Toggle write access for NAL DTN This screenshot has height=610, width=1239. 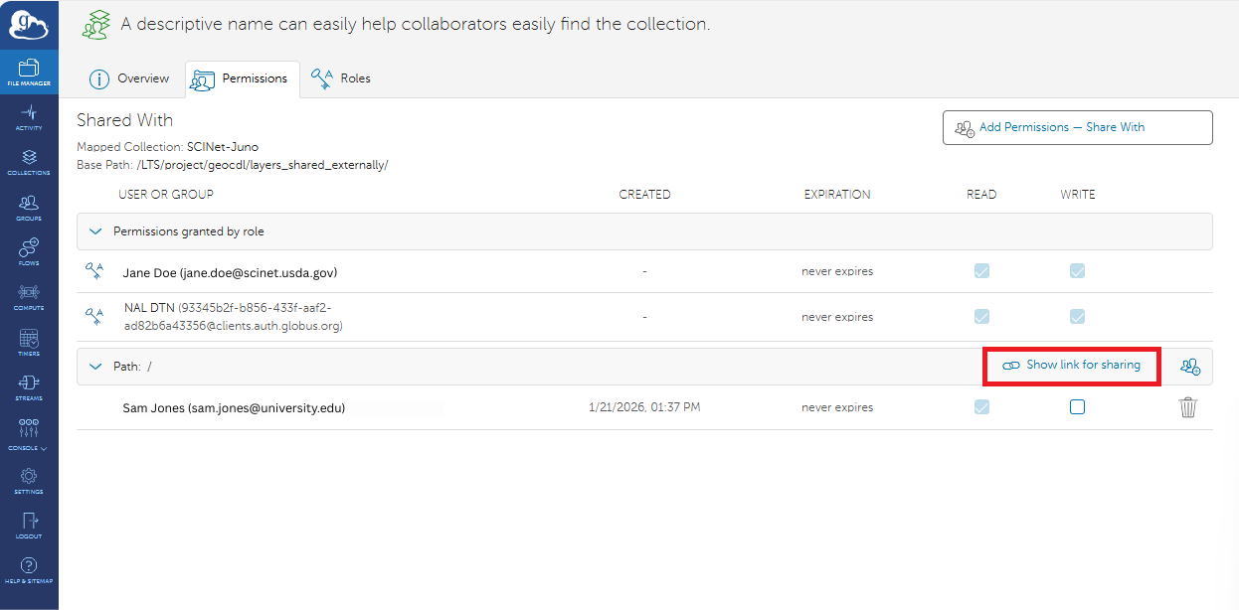(x=1077, y=316)
